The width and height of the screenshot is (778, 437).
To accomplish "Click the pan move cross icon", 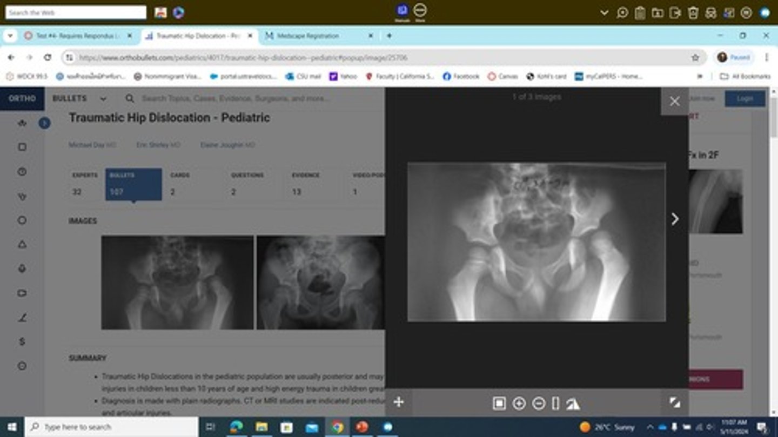I will 399,402.
